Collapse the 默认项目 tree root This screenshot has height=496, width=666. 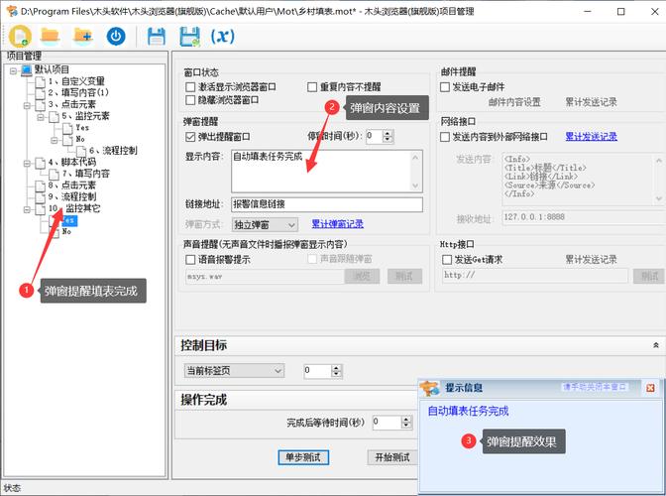click(x=13, y=70)
